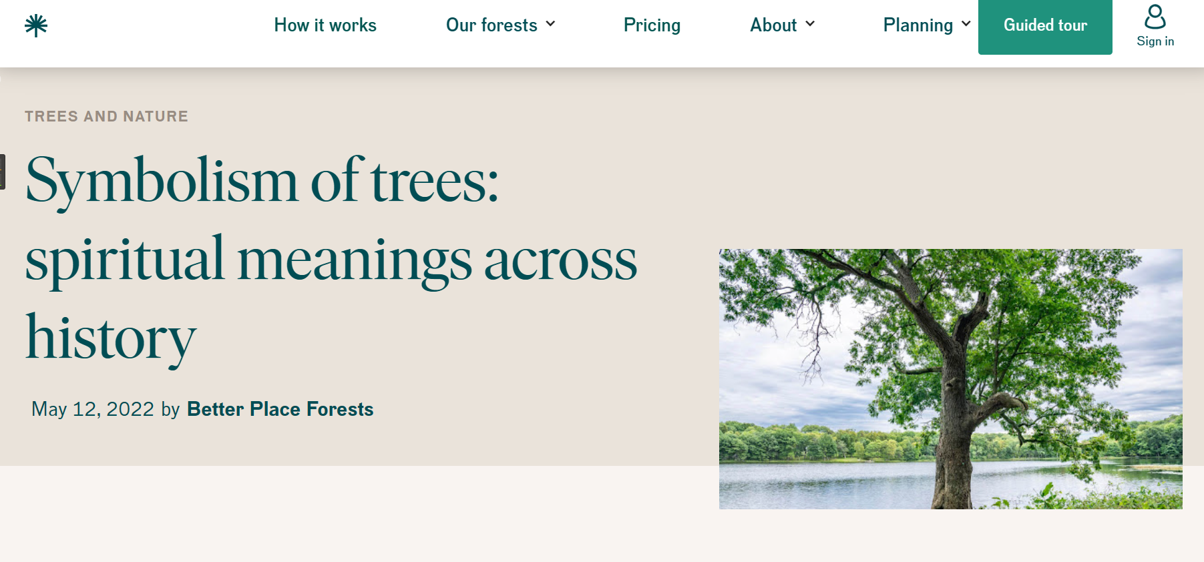Expand the Planning dropdown menu
Screen dimensions: 1204x562
pos(918,25)
